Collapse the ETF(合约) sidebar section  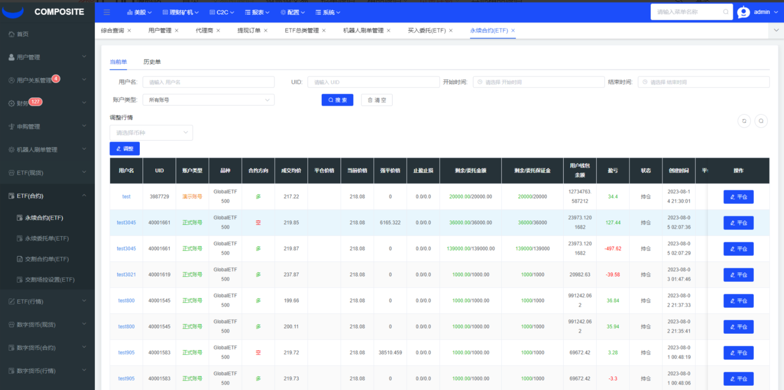click(x=47, y=196)
